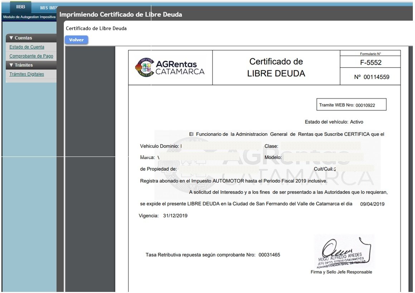Click the Cuit/Cuil label
The width and height of the screenshot is (415, 293).
click(x=323, y=169)
